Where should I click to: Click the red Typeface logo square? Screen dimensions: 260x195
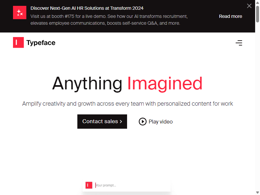19,43
